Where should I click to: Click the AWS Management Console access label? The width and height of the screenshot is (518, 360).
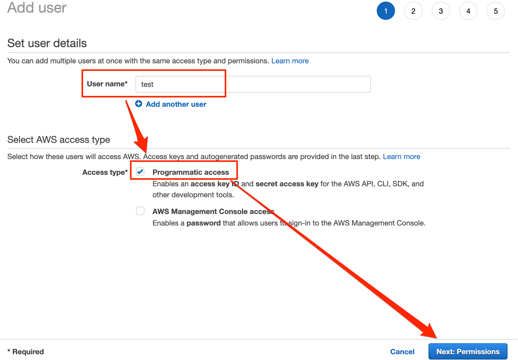click(213, 211)
